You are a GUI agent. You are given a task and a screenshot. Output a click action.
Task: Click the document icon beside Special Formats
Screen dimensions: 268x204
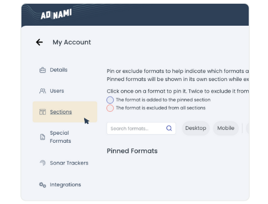pyautogui.click(x=42, y=137)
